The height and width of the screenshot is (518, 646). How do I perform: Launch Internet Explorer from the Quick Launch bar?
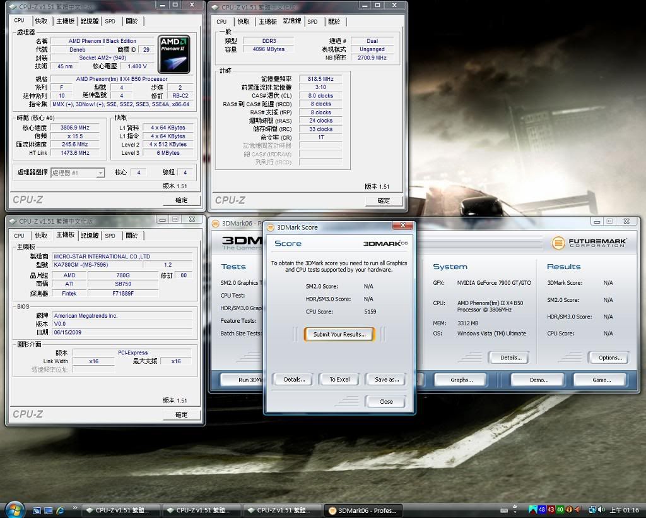click(x=61, y=510)
